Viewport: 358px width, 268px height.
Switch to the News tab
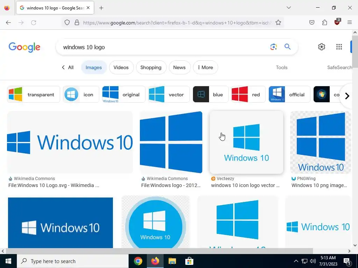179,67
